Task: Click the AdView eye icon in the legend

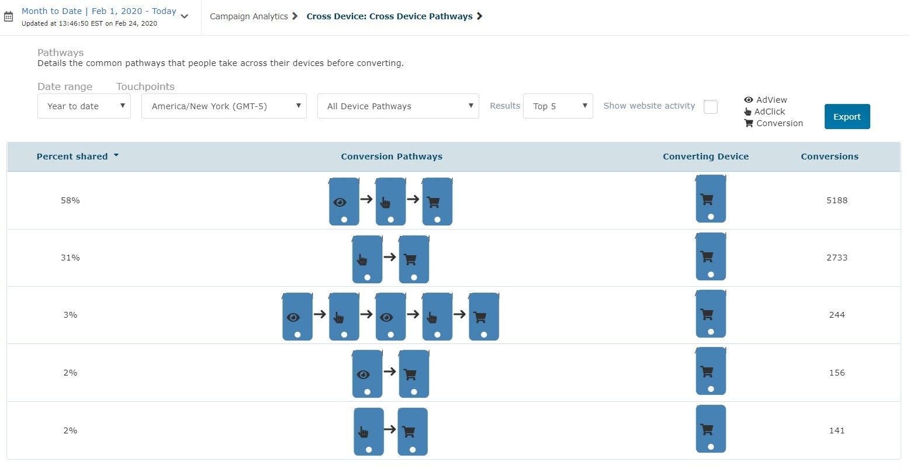Action: click(748, 100)
